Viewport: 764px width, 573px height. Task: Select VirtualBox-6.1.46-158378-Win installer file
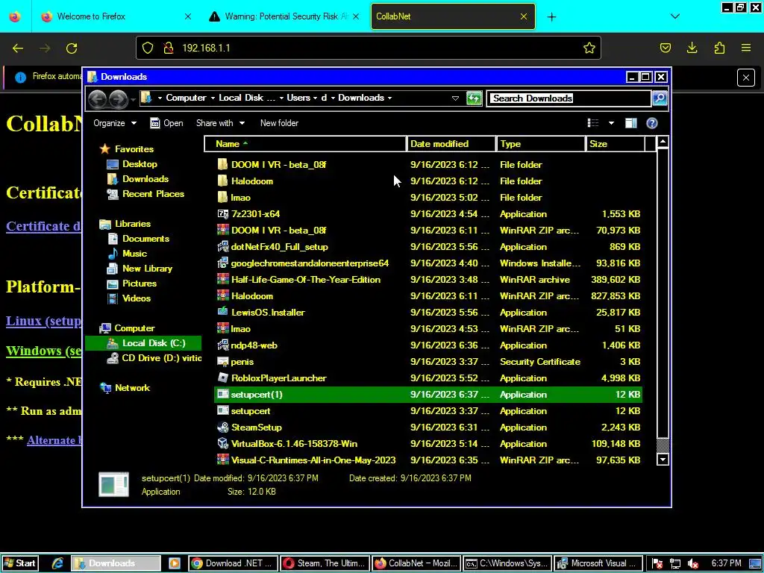coord(428,444)
